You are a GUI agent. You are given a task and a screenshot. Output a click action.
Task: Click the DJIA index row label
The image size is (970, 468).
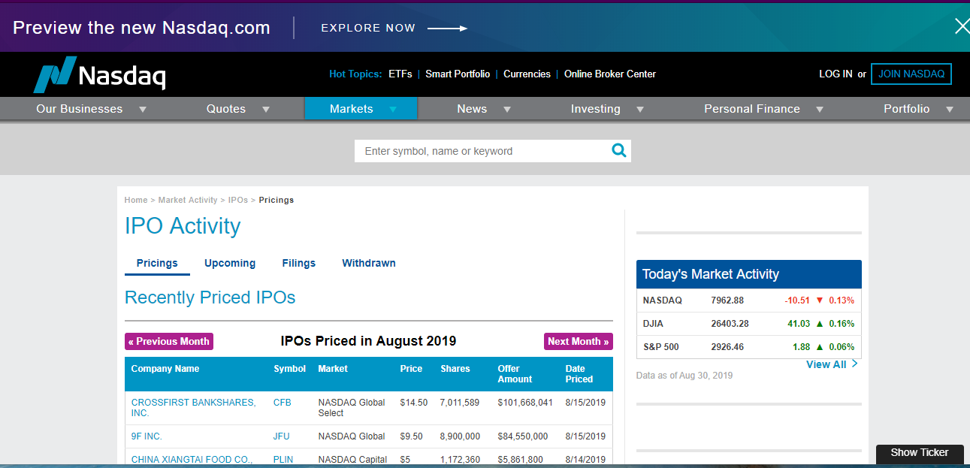pyautogui.click(x=653, y=324)
